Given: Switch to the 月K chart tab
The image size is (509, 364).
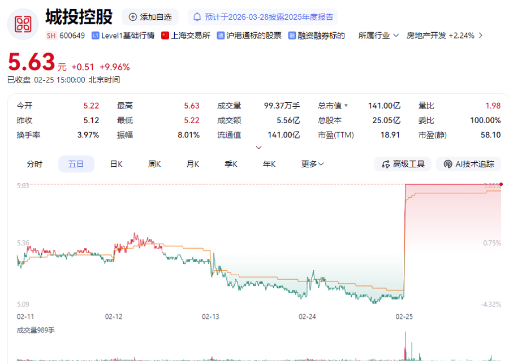Looking at the screenshot, I should (x=193, y=164).
